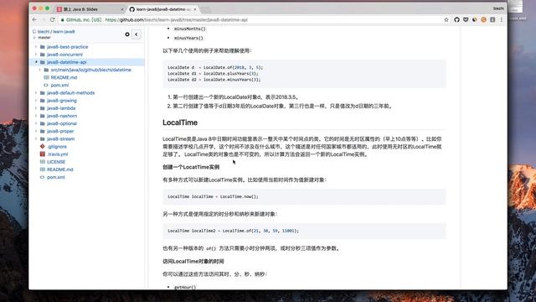Open pom.xml inside java8-datetime-api
Viewport: 536px width, 302px height.
click(x=59, y=85)
